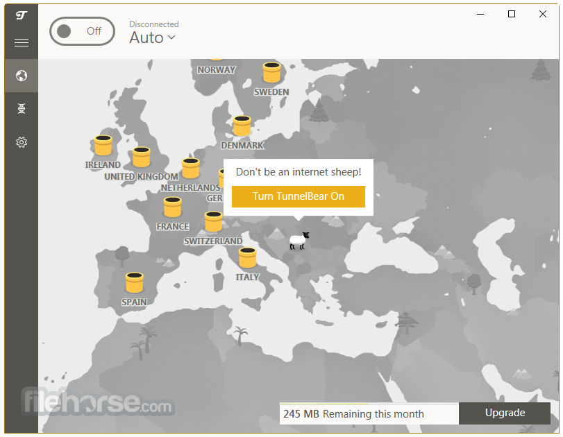Click the sheep on the map
Viewport: 563px width, 437px height.
[299, 241]
